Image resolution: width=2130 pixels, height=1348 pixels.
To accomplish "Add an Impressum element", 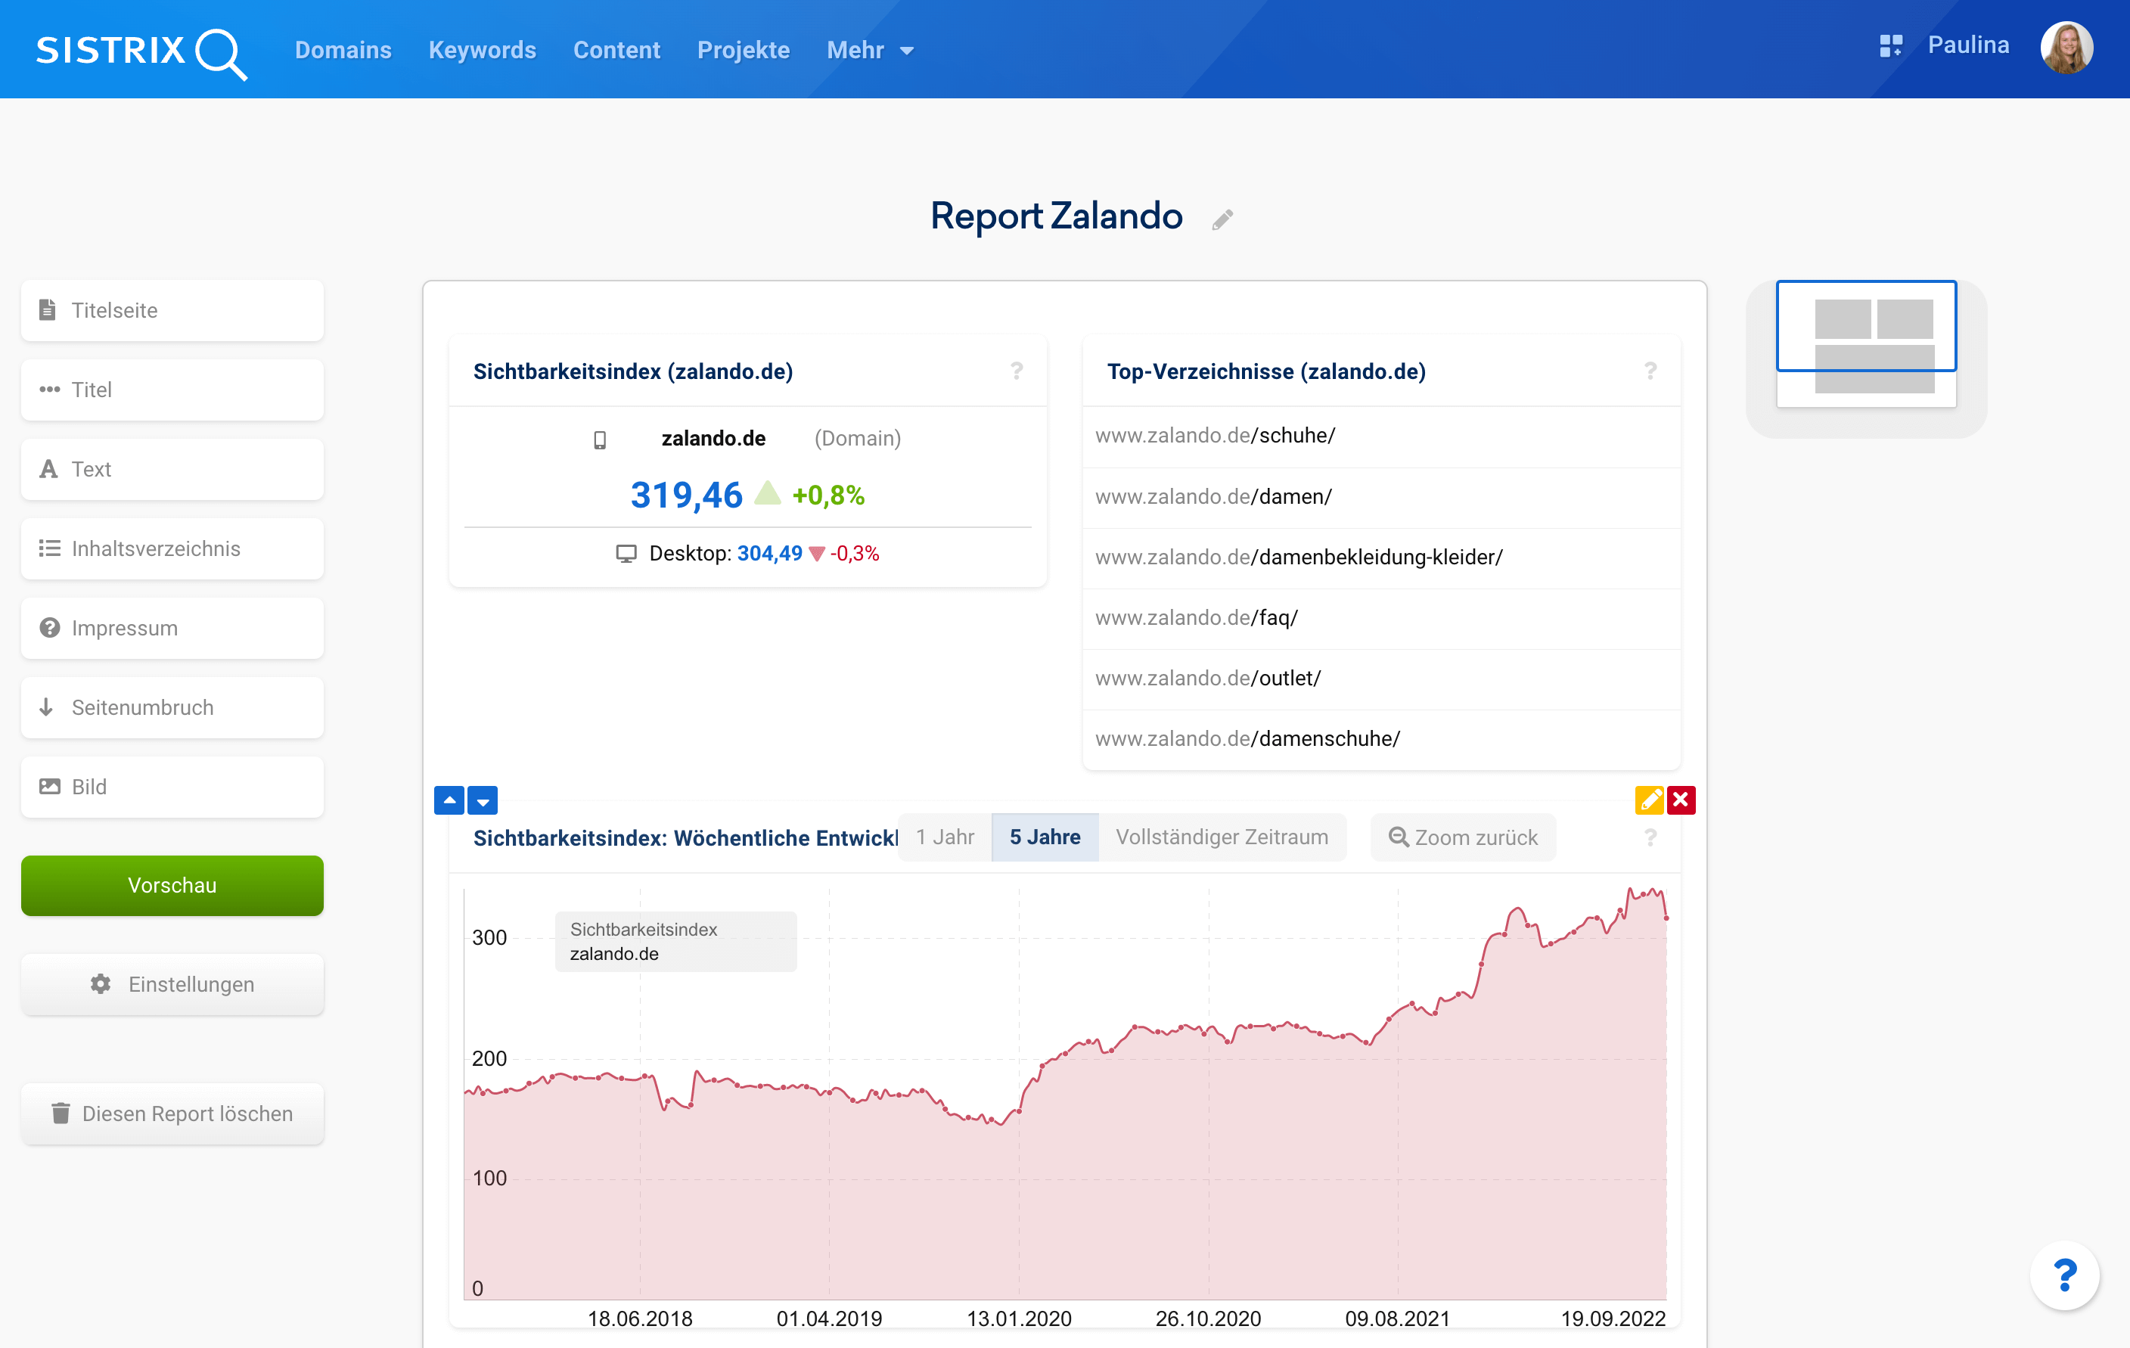I will 172,629.
